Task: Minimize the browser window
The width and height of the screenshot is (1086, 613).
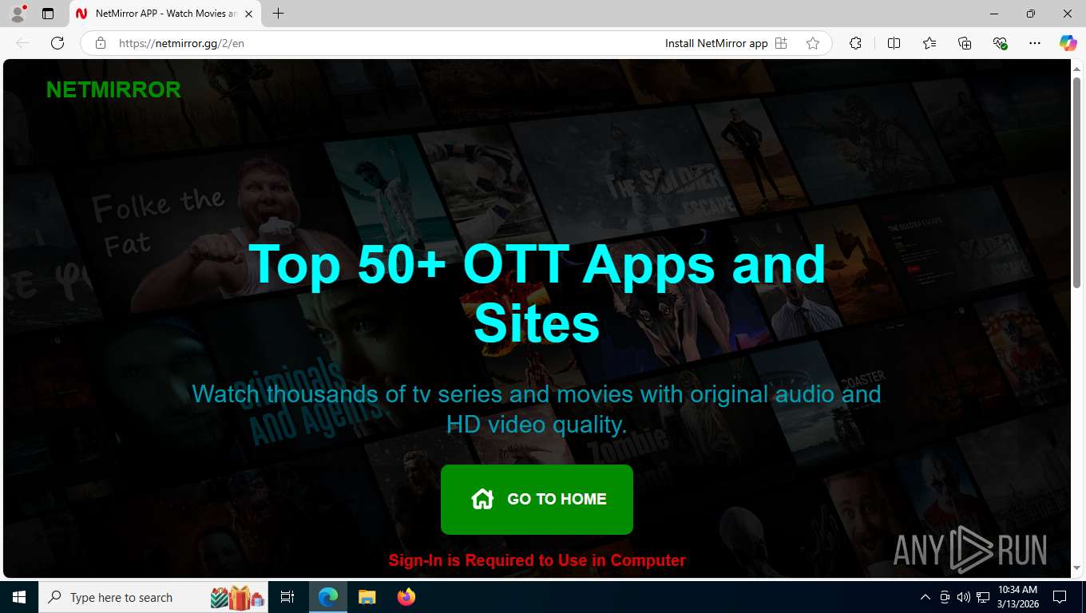Action: point(994,14)
